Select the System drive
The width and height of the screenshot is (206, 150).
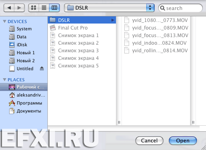(x=24, y=29)
